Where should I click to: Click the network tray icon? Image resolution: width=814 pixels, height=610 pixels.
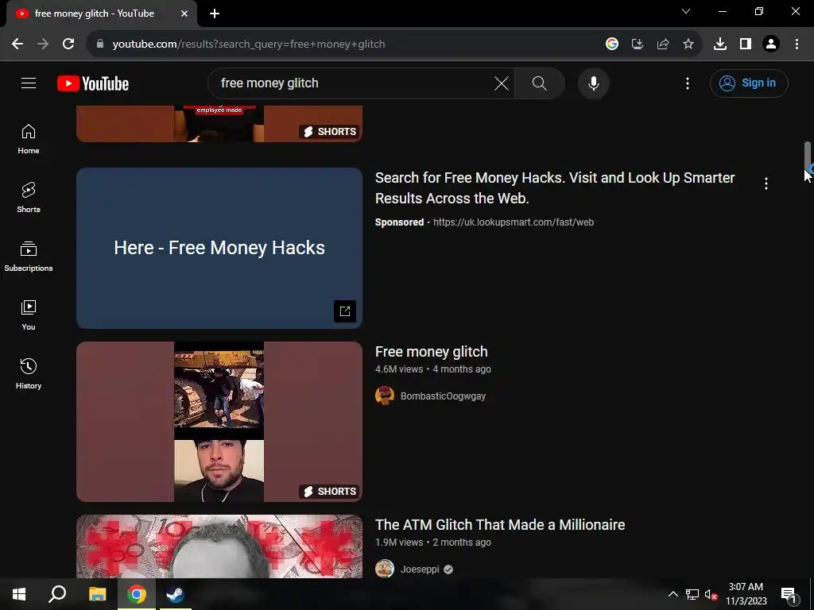click(x=692, y=594)
